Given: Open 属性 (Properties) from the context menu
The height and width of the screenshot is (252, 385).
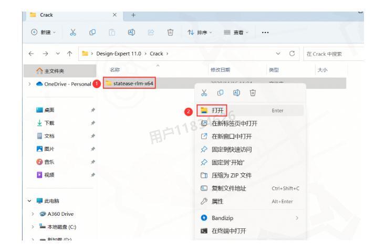Looking at the screenshot, I should tap(250, 202).
